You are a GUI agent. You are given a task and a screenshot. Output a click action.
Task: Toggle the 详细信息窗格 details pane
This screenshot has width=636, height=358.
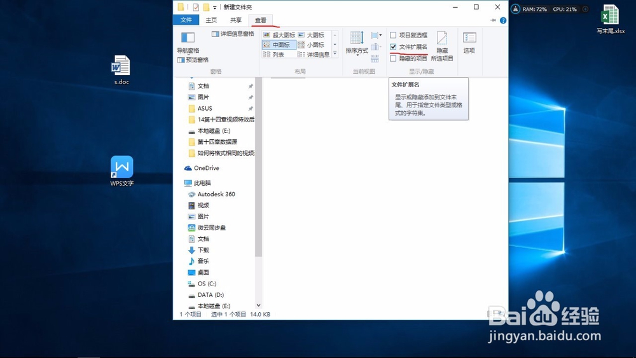(x=233, y=34)
